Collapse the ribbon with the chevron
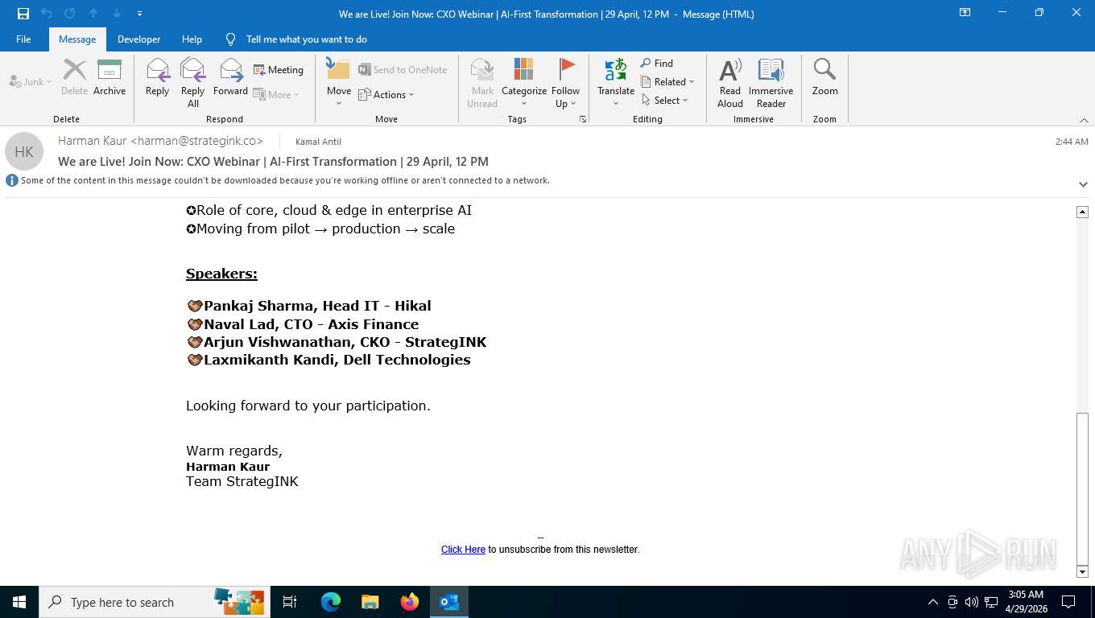Image resolution: width=1095 pixels, height=618 pixels. pos(1084,120)
